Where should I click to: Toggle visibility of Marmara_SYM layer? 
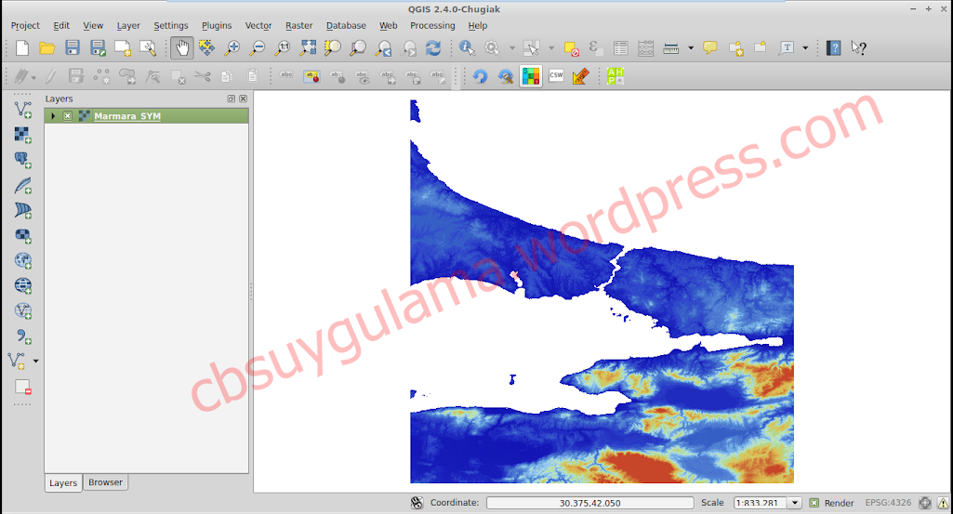[x=68, y=116]
